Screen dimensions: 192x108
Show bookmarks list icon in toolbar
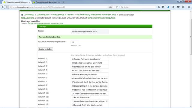pos(163,7)
